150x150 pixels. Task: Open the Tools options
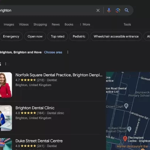[x=127, y=24]
